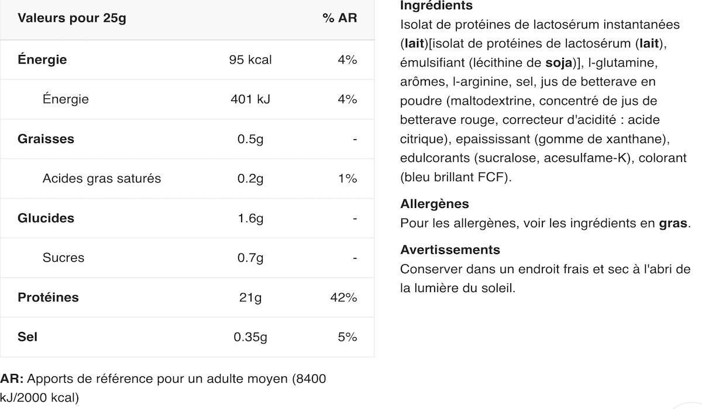Select the "Sucres" row label
Viewport: 702px width, 409px height.
pos(63,258)
